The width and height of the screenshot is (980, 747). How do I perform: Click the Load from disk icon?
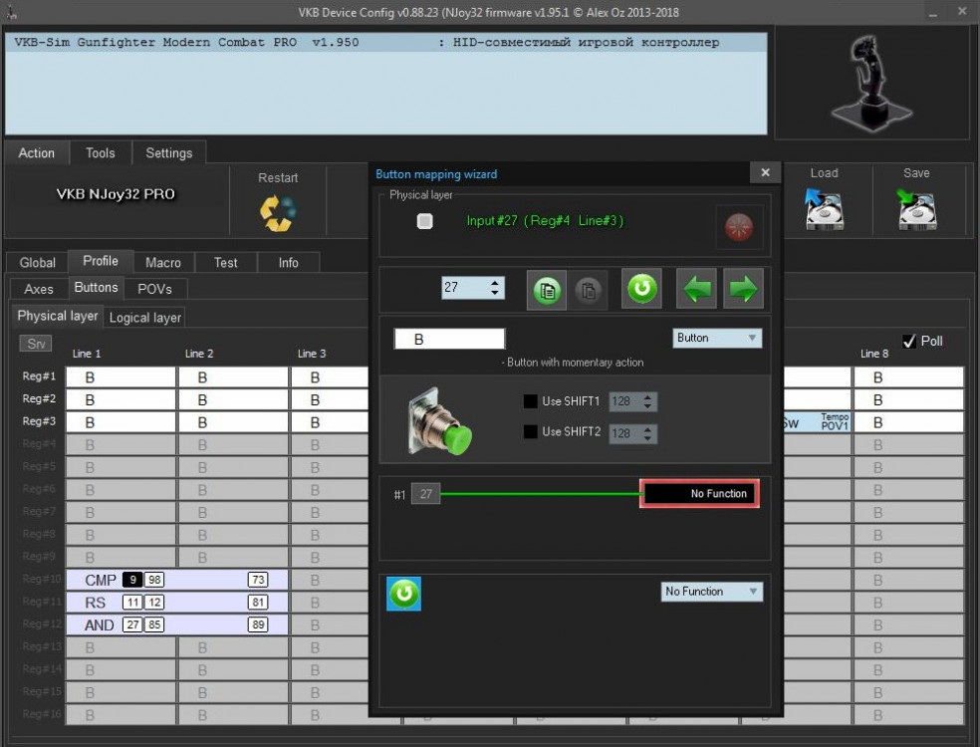[x=823, y=209]
